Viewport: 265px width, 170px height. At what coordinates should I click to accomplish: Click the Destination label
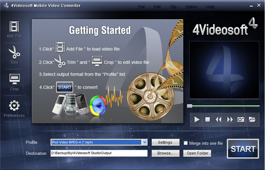[x=36, y=153]
